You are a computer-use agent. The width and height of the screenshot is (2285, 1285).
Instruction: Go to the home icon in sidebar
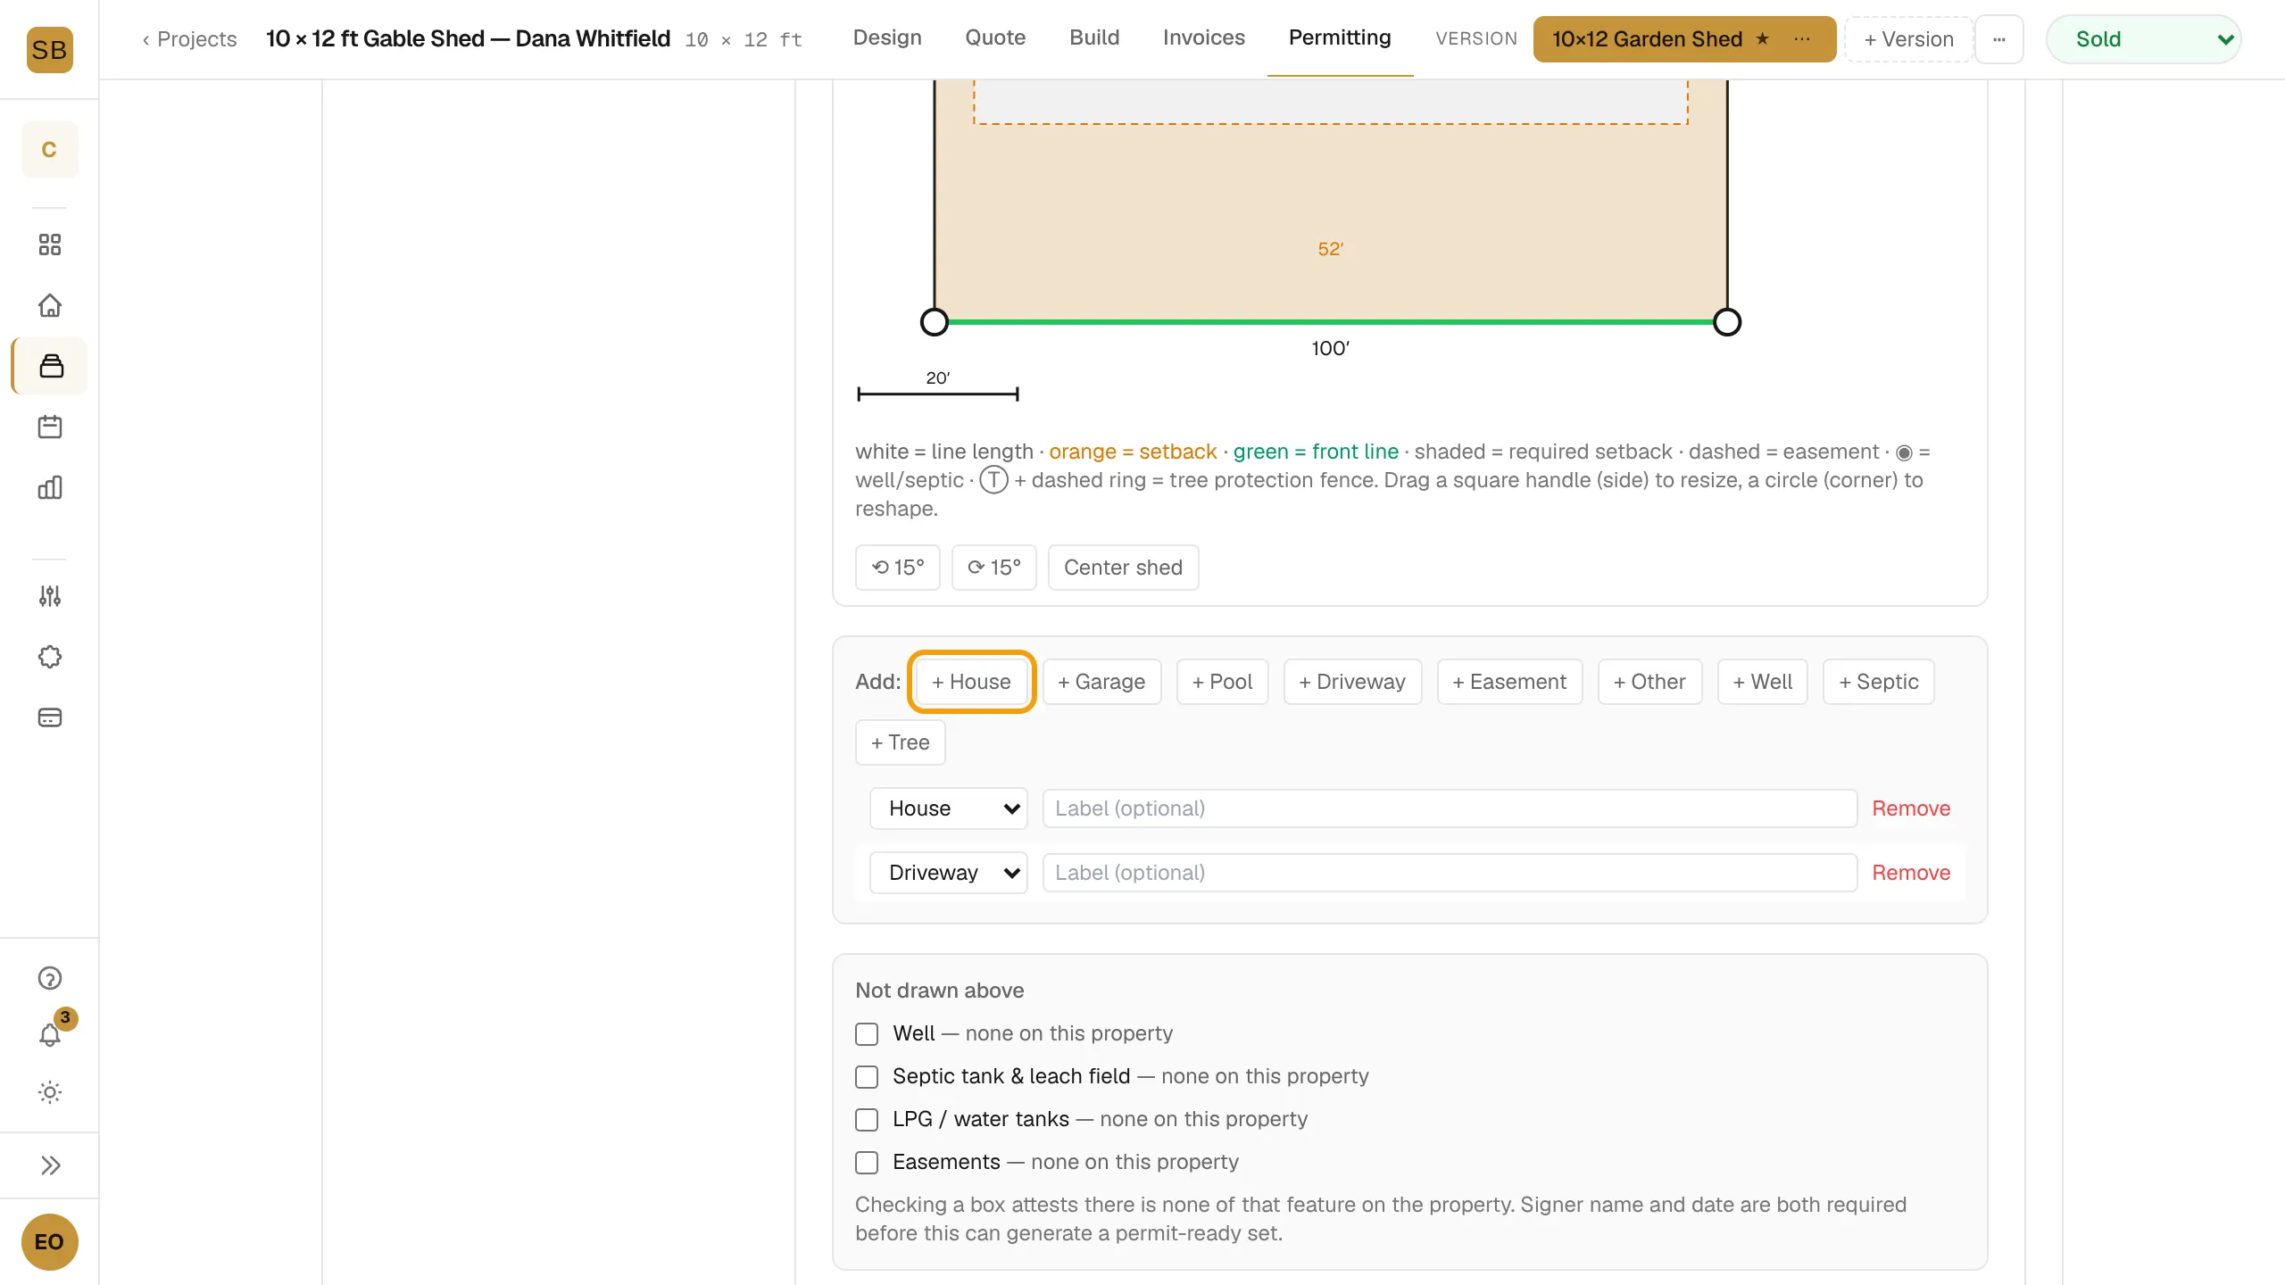pos(50,305)
